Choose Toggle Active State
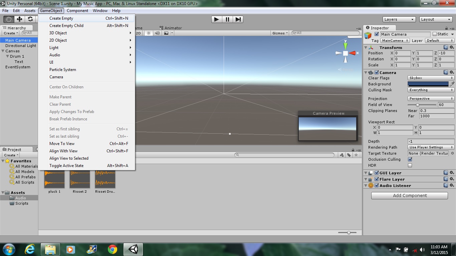 [86, 166]
